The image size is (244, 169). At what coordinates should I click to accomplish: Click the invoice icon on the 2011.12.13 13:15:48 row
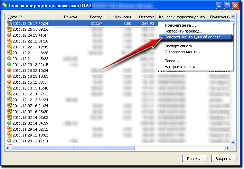pos(9,88)
